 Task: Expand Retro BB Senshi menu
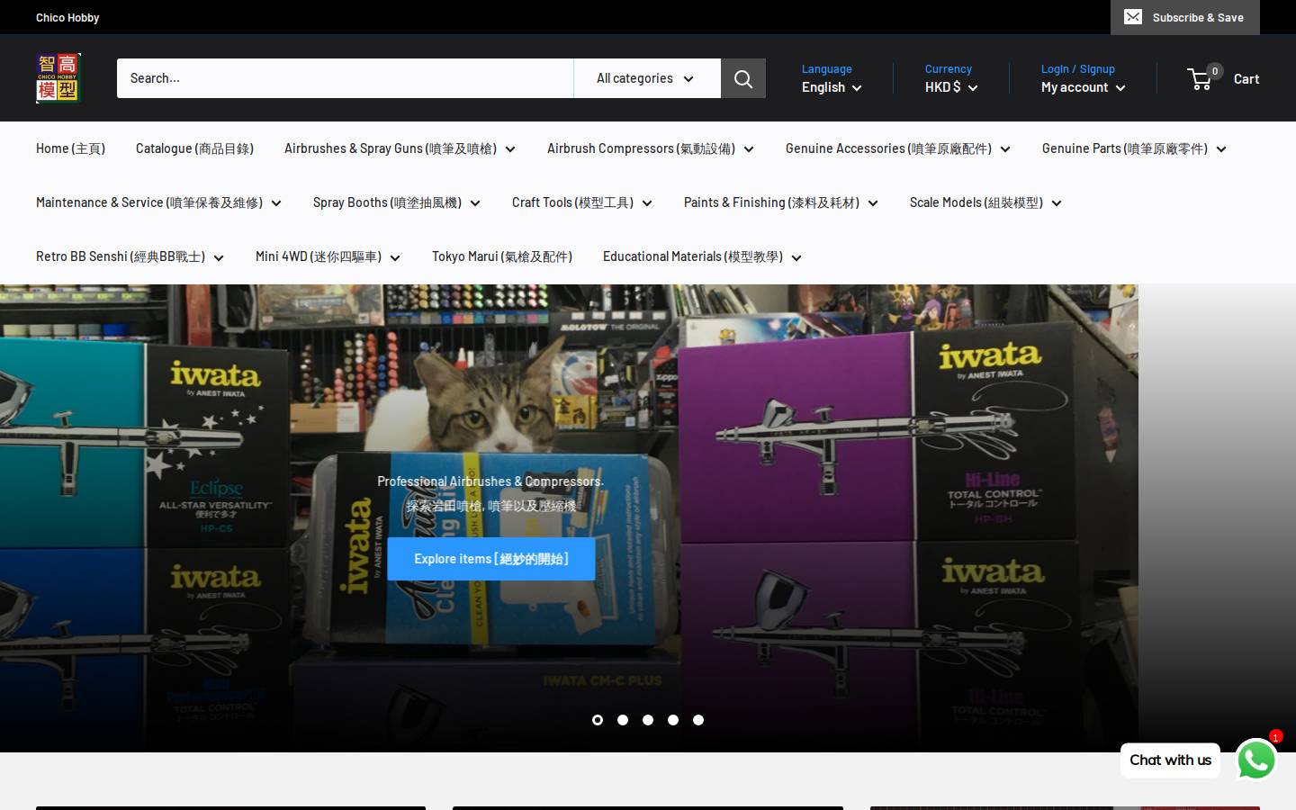pyautogui.click(x=130, y=256)
